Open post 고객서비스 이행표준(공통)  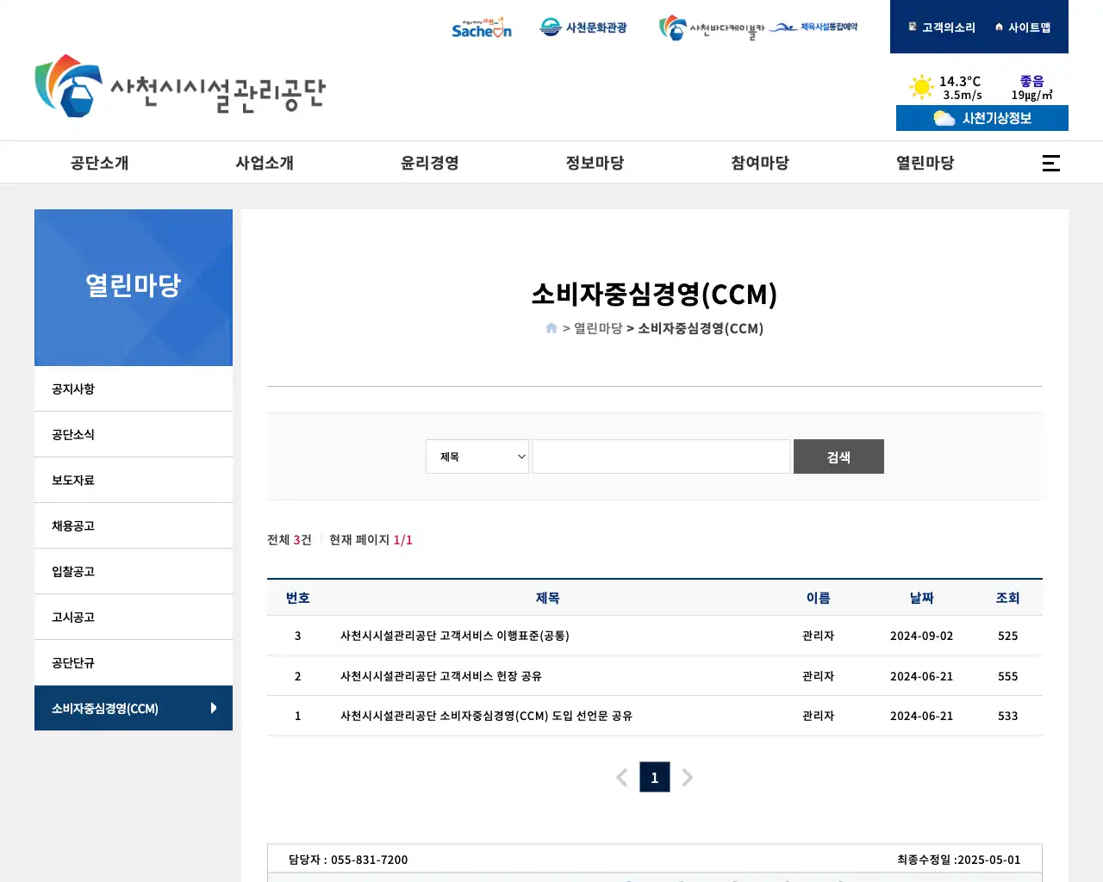455,636
